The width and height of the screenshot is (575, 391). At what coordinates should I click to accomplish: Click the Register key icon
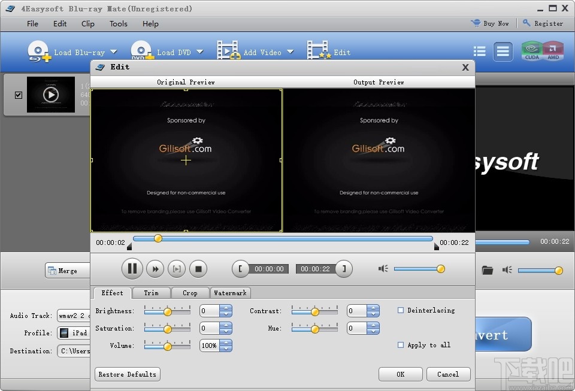coord(526,23)
